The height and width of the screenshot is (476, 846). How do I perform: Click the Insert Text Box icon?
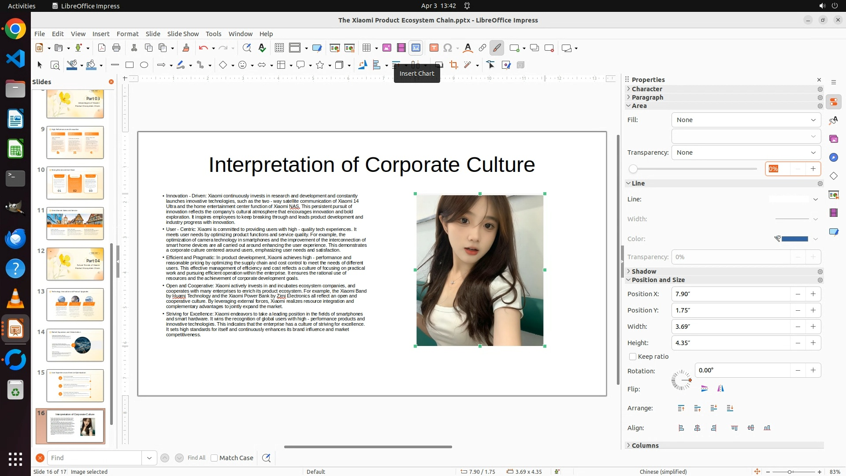click(x=434, y=48)
